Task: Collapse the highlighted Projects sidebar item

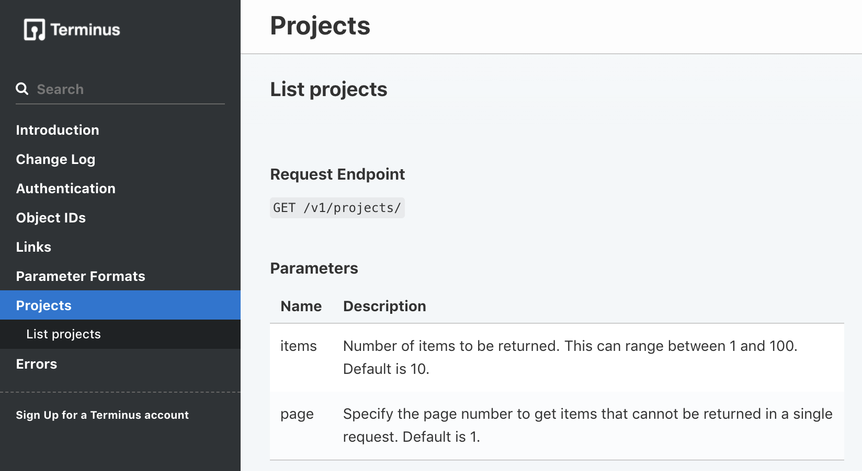Action: point(44,305)
